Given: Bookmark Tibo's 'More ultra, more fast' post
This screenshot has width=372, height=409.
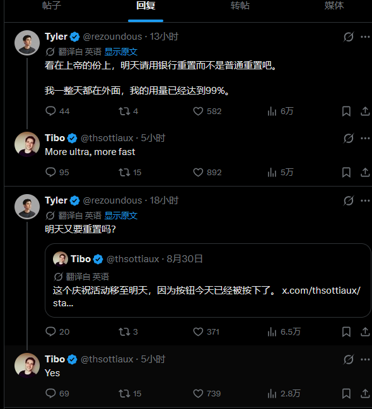Looking at the screenshot, I should click(346, 173).
